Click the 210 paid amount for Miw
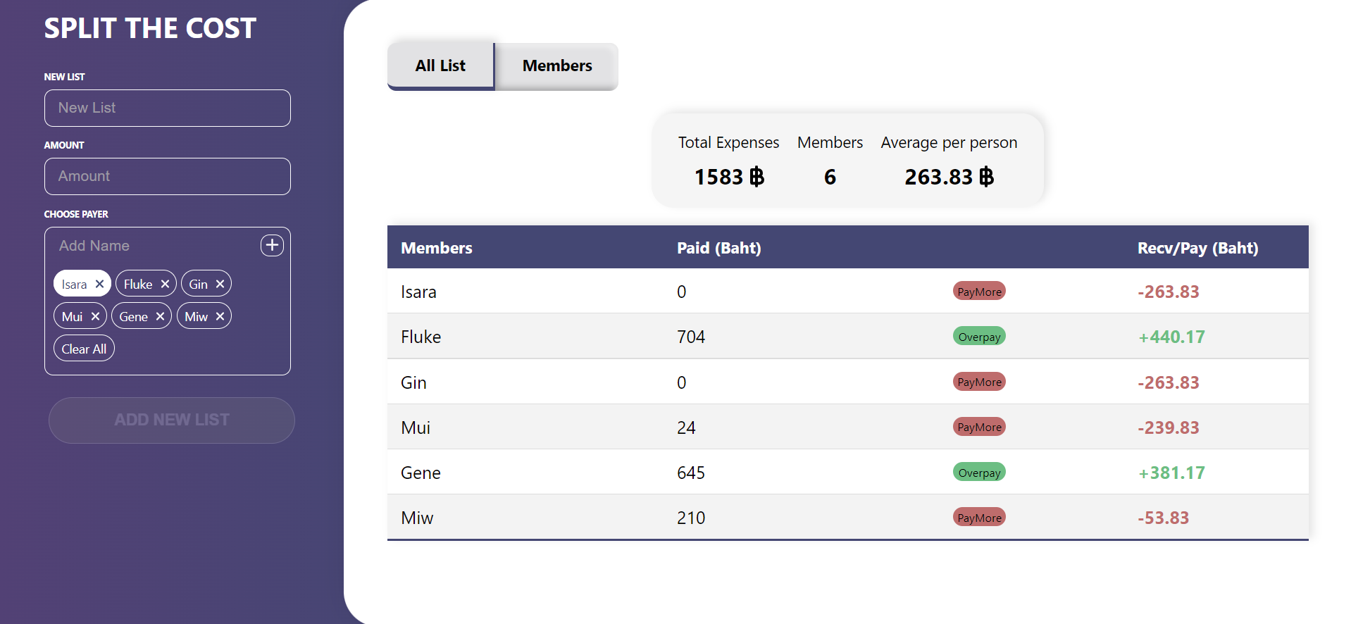Viewport: 1351px width, 624px height. pyautogui.click(x=691, y=518)
